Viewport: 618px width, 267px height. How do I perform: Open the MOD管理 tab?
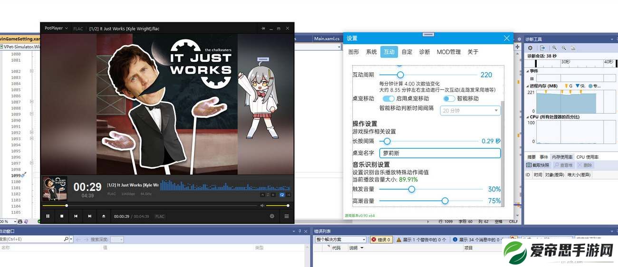449,52
